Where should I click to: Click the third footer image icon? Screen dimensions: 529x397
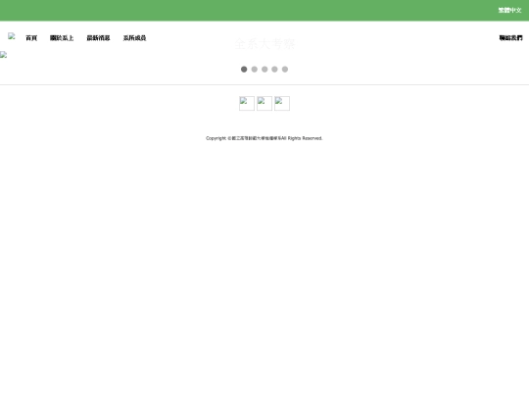click(282, 103)
